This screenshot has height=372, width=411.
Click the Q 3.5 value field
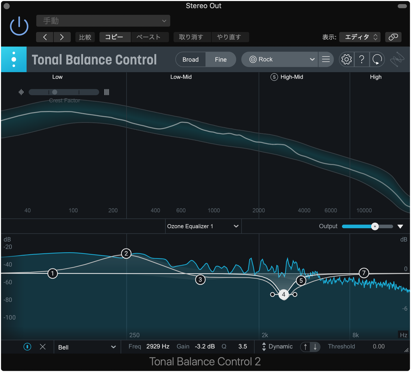(243, 346)
